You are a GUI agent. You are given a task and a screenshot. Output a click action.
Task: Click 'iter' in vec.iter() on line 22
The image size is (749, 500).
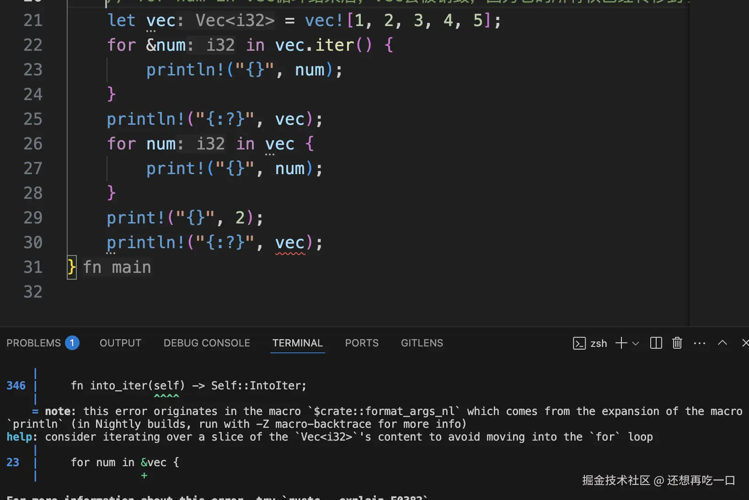[x=335, y=45]
